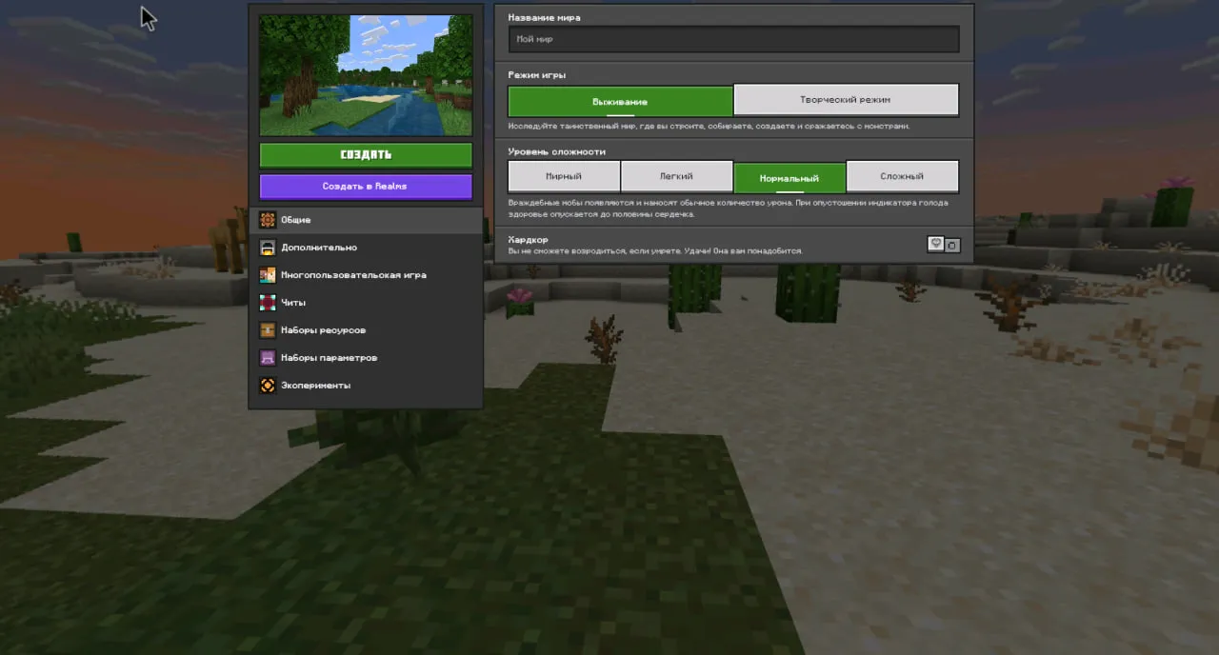Image resolution: width=1219 pixels, height=655 pixels.
Task: Set difficulty to Легкий
Action: pyautogui.click(x=676, y=177)
